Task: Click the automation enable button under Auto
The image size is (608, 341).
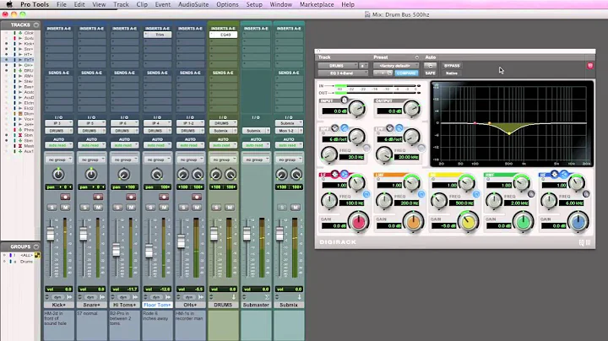Action: click(430, 66)
